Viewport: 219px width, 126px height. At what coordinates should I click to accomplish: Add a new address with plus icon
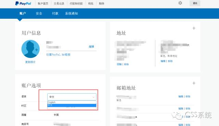(x=194, y=28)
